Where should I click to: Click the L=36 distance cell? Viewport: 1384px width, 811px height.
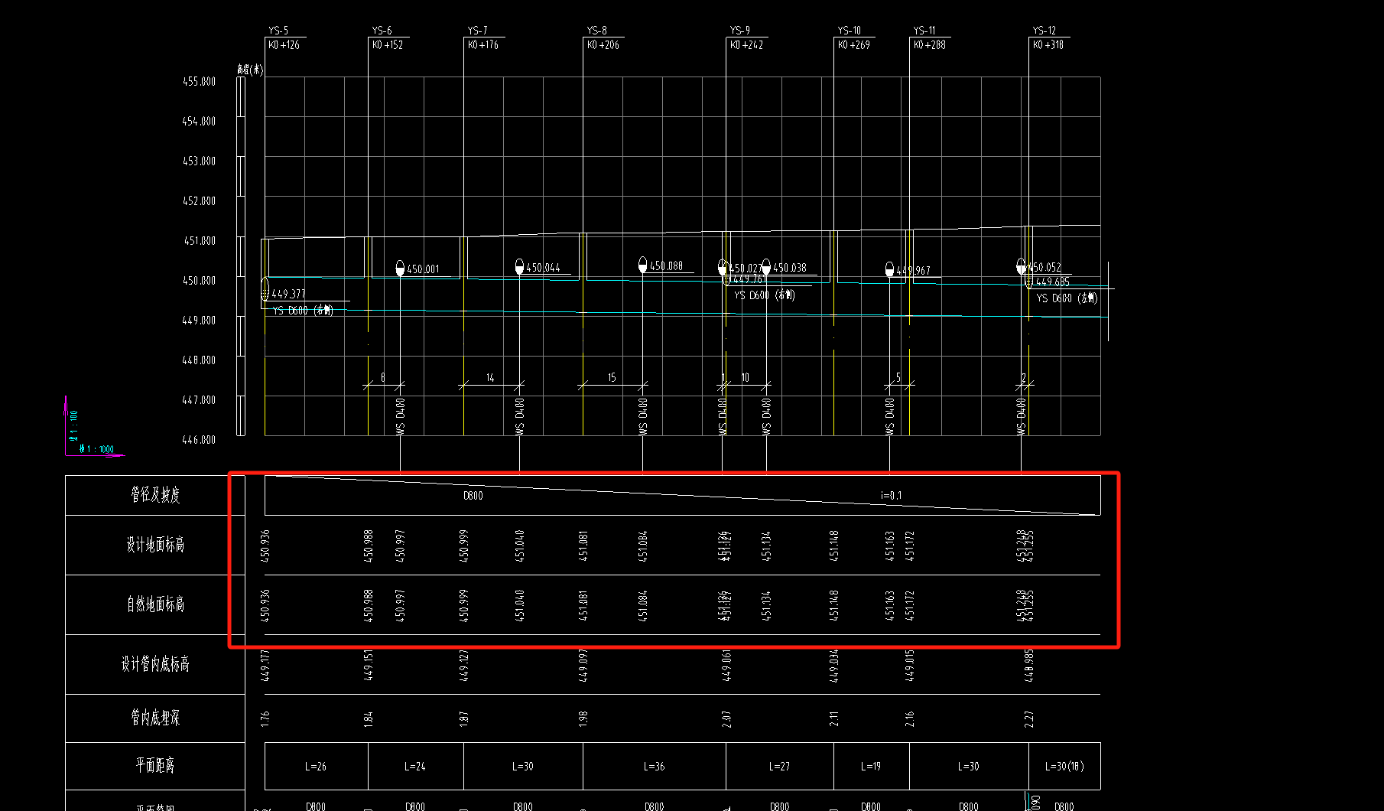pos(654,766)
